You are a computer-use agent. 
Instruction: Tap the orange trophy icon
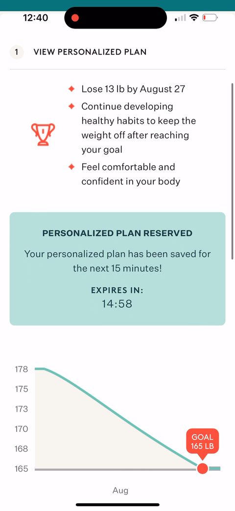pos(43,134)
